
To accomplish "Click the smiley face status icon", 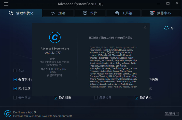I will tap(166, 28).
